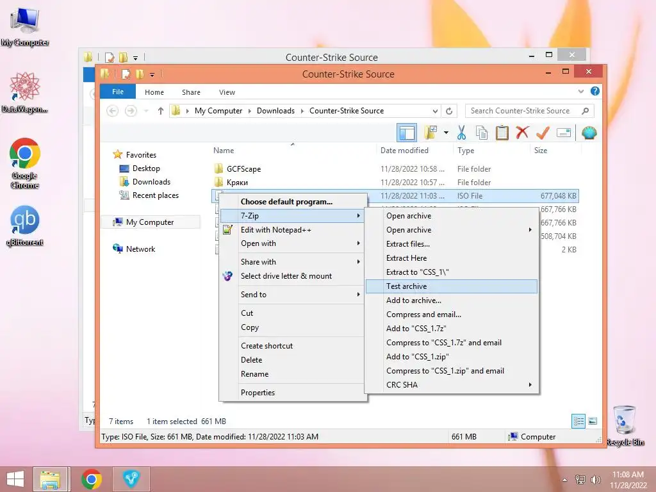Image resolution: width=656 pixels, height=492 pixels.
Task: Sort by the Name column header
Action: (224, 150)
